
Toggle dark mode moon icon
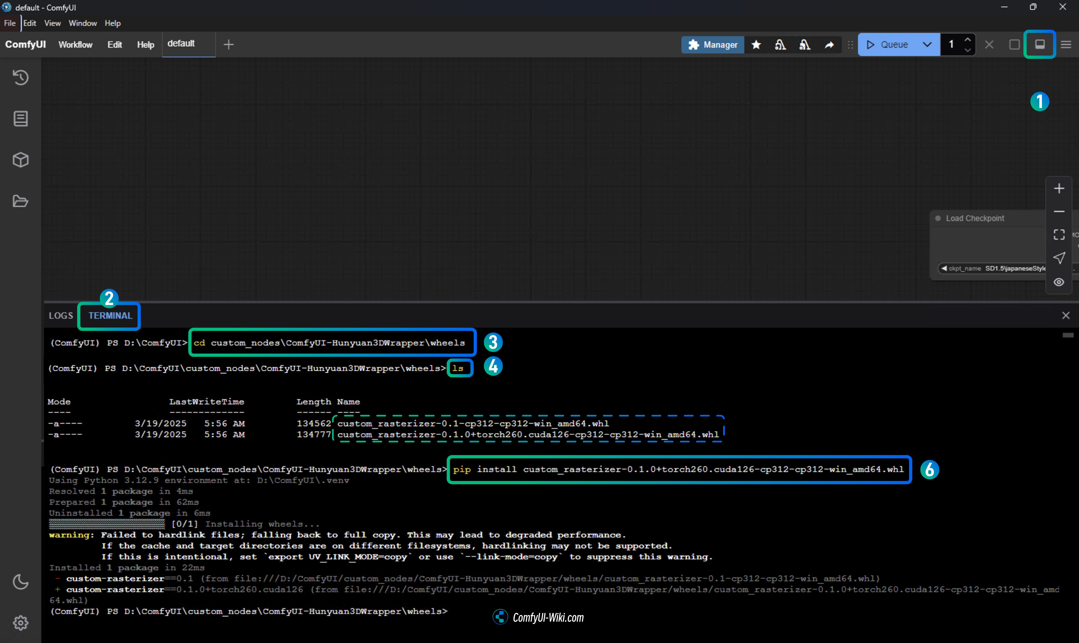[20, 581]
